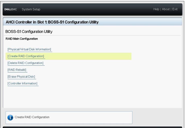Click RAID Main Configuration label
Image resolution: width=186 pixels, height=128 pixels.
[22, 39]
